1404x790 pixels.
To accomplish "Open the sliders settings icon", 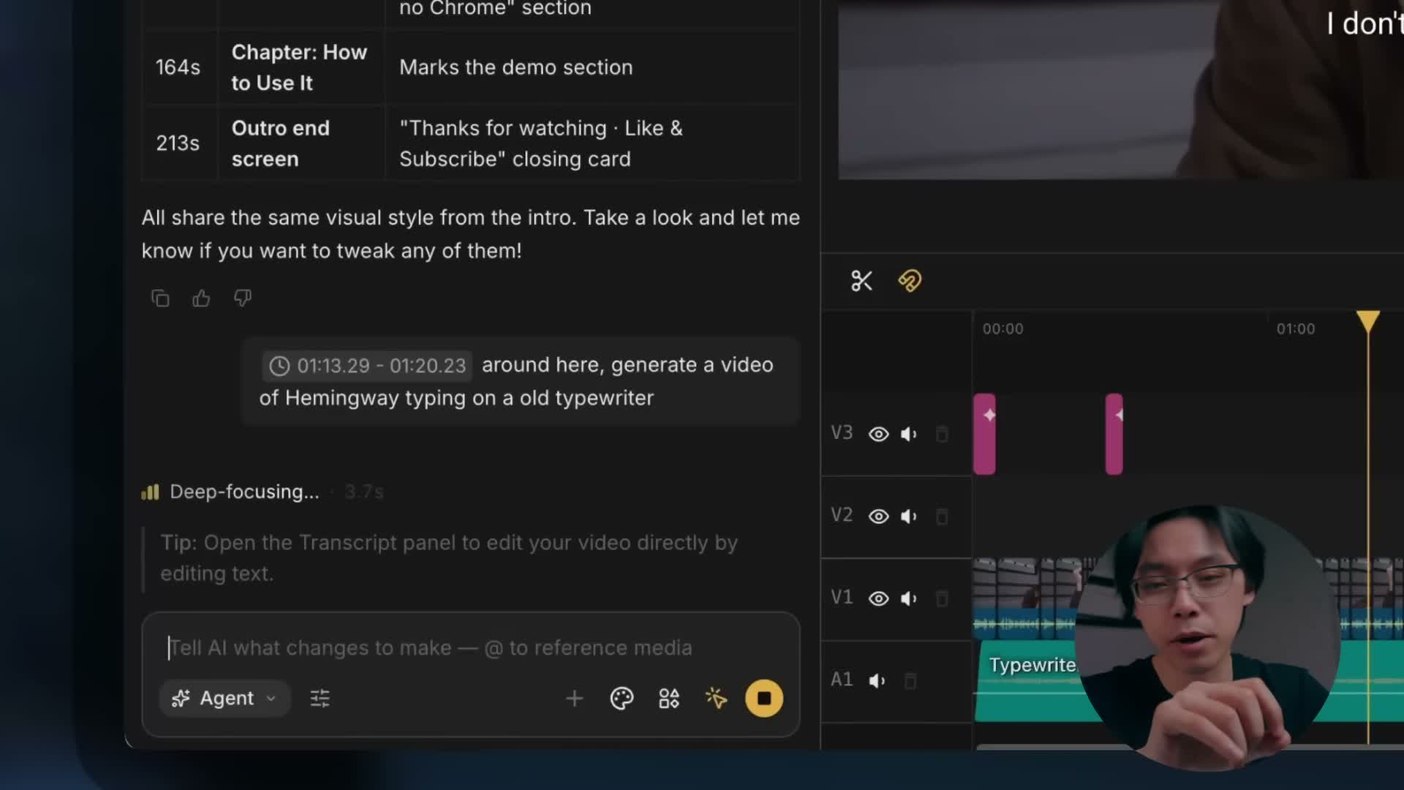I will point(320,699).
